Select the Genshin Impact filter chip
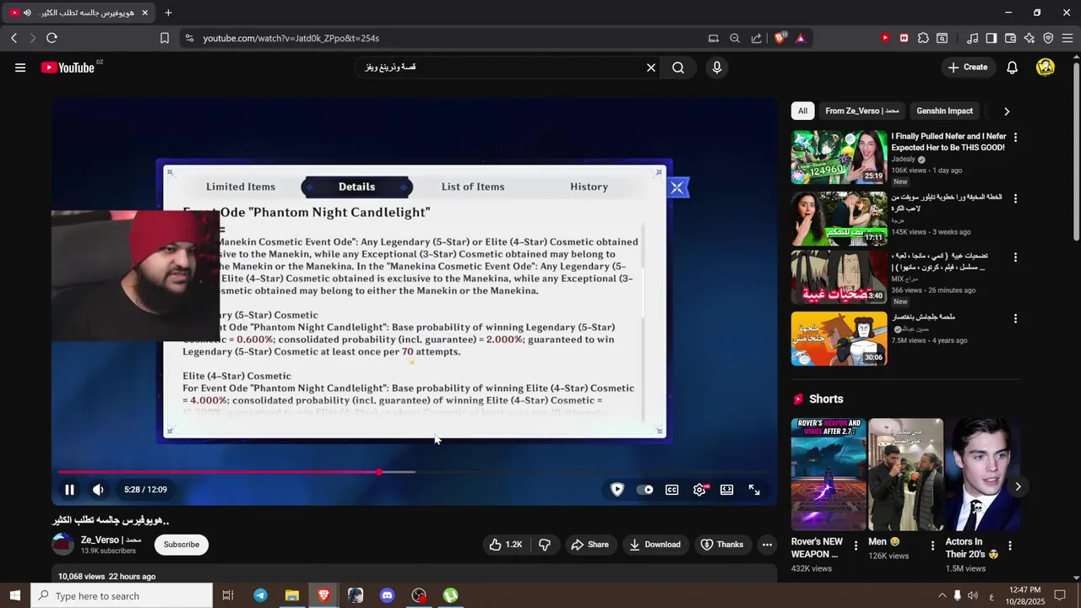1081x608 pixels. tap(944, 111)
